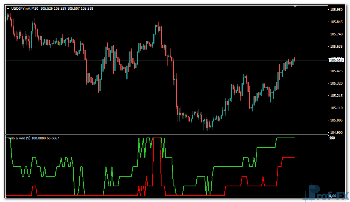Screen dimensions: 350x202
Task: Click the 105.320 price scale label
Action: pos(337,83)
